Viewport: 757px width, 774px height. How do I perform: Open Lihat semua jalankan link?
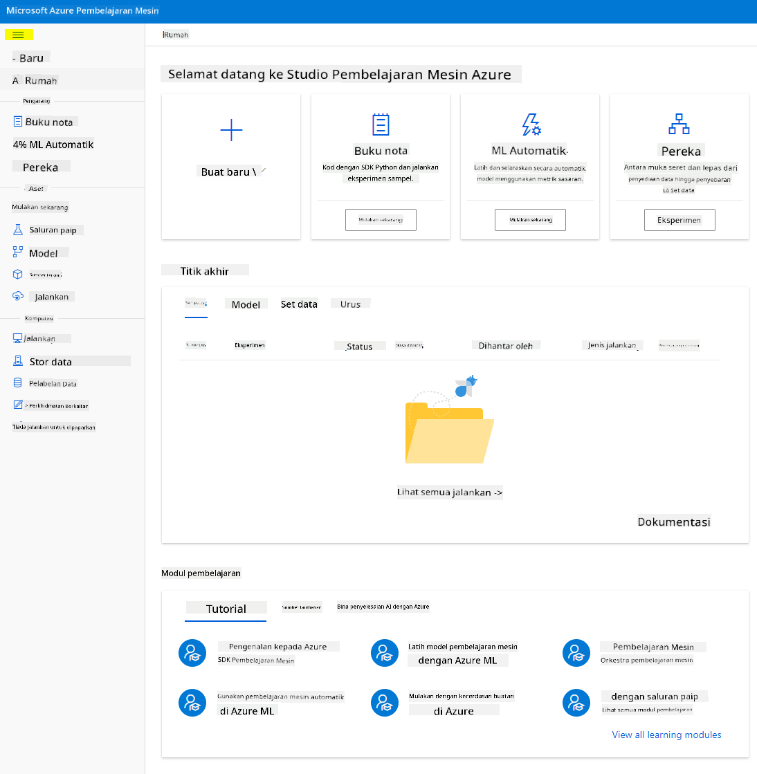pos(450,492)
